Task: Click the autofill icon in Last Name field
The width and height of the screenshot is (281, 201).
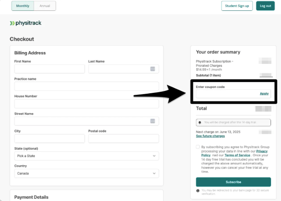Action: point(153,69)
